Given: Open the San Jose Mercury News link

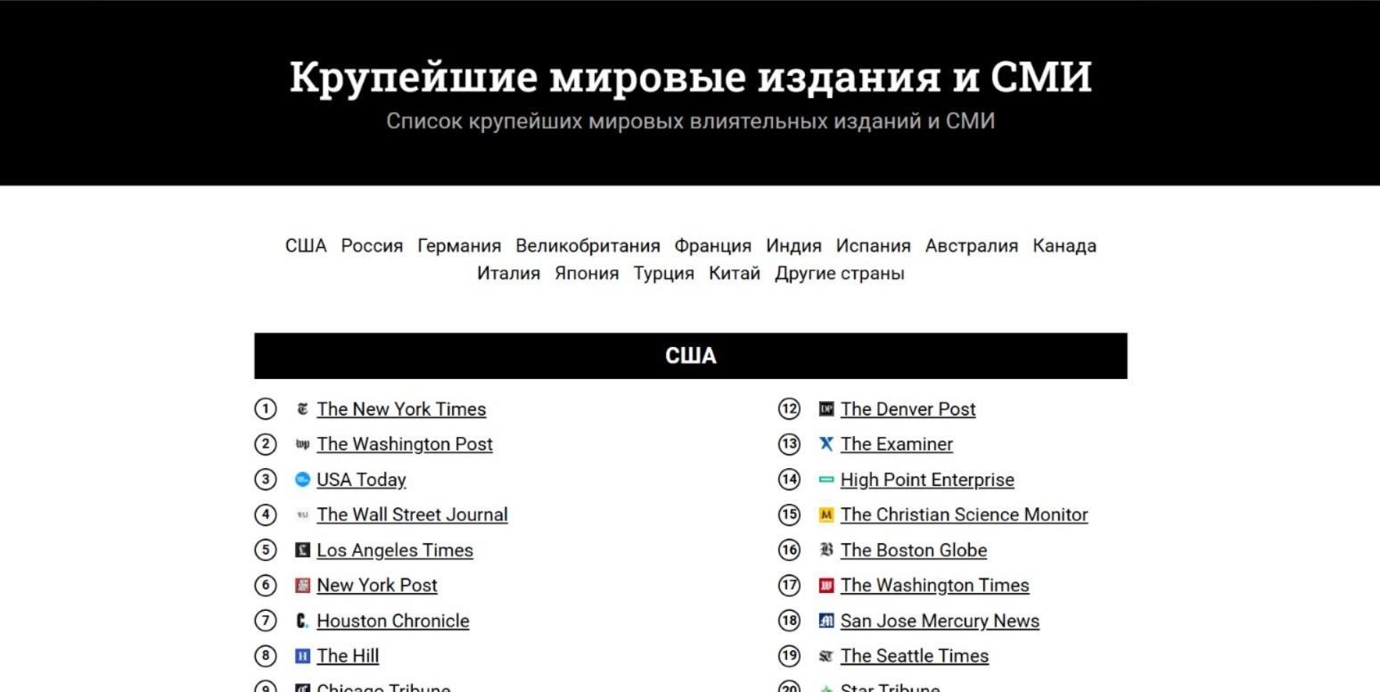Looking at the screenshot, I should point(940,620).
